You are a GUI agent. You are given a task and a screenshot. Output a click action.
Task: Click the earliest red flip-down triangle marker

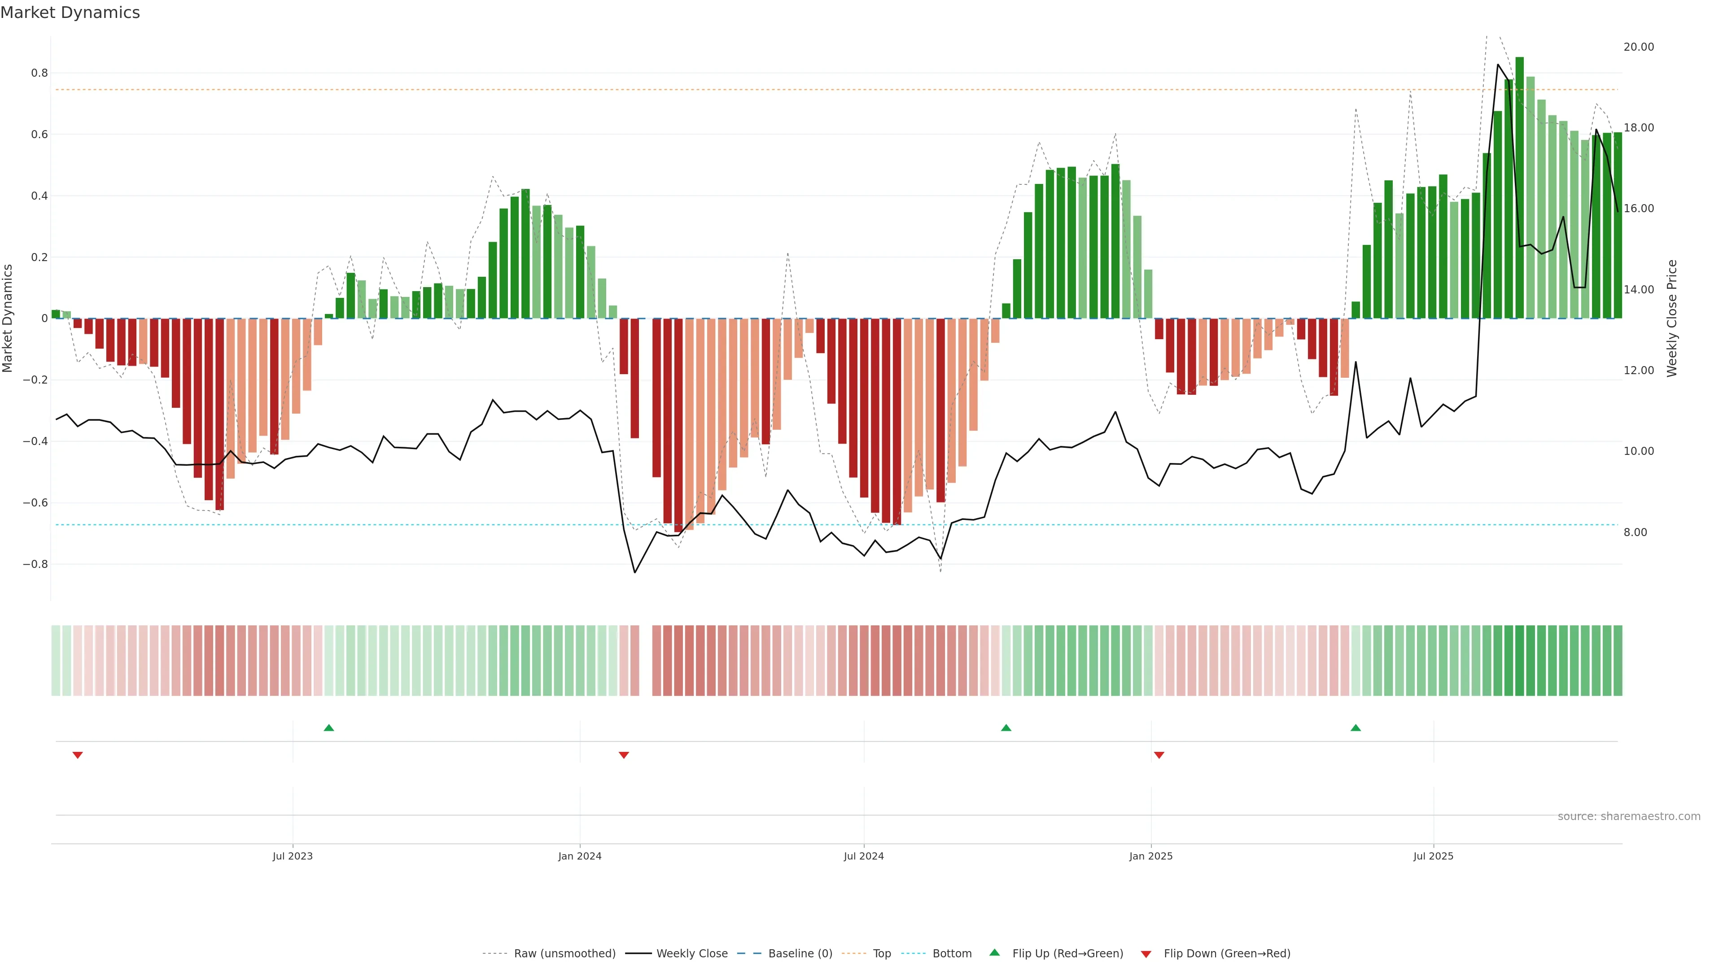pos(78,755)
